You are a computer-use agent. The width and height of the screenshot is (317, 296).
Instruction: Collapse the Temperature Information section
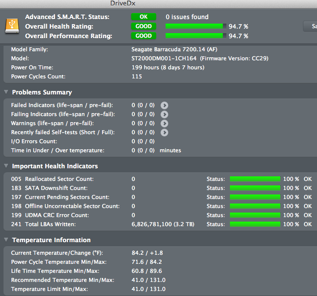[6, 240]
